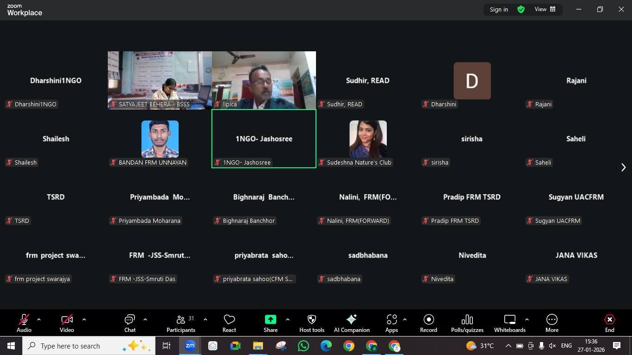The width and height of the screenshot is (632, 355).
Task: Expand the Share options arrow
Action: click(x=287, y=319)
